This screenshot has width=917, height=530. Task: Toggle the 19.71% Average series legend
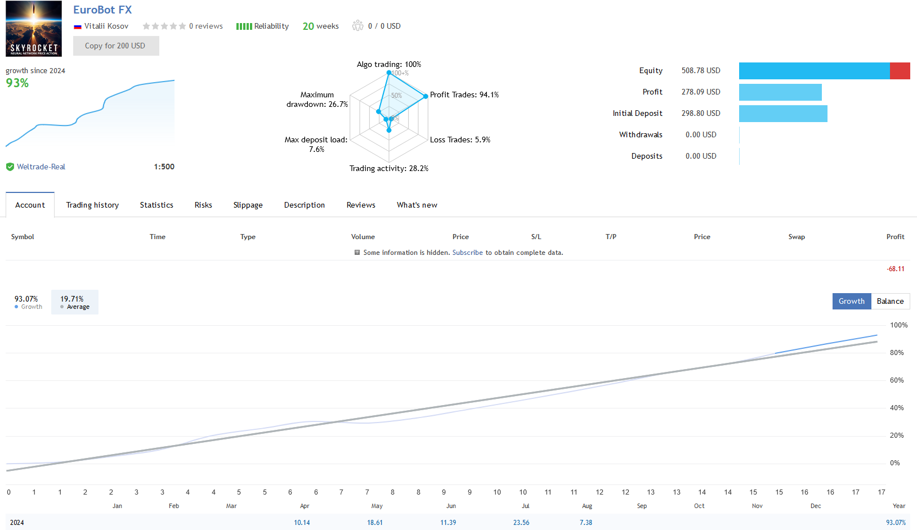[75, 302]
